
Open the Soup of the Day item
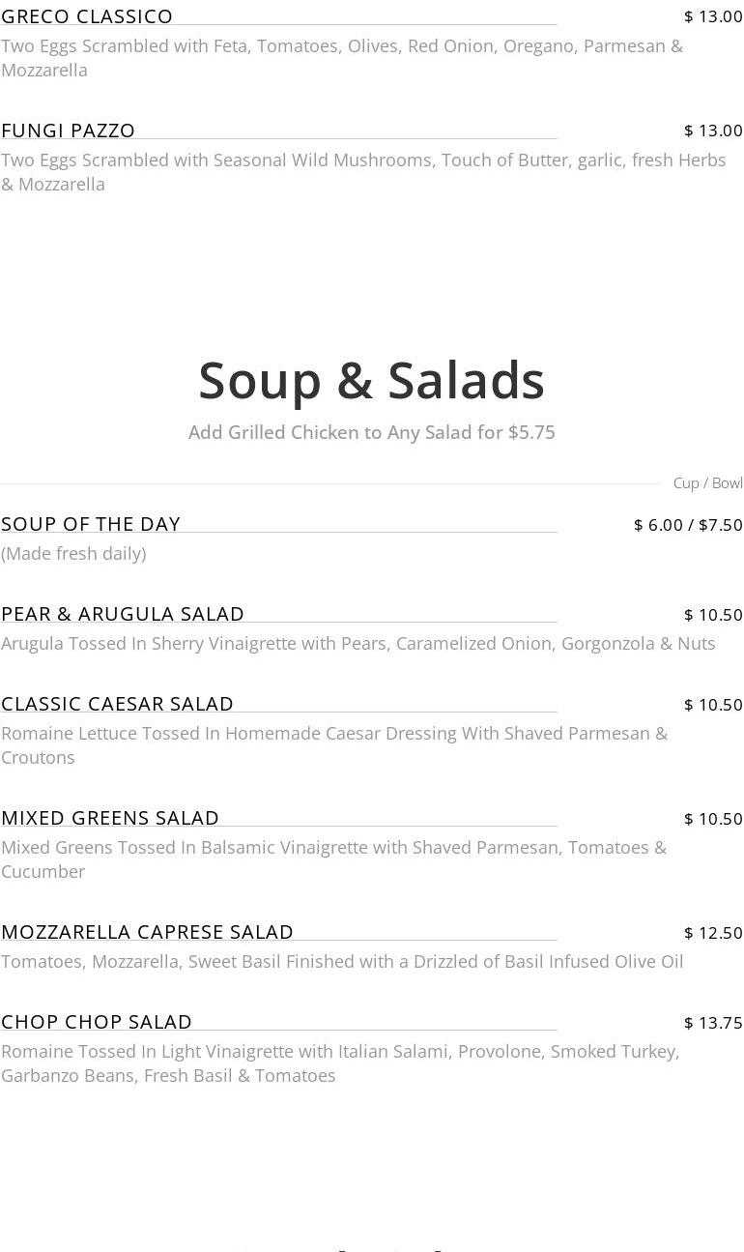point(91,524)
